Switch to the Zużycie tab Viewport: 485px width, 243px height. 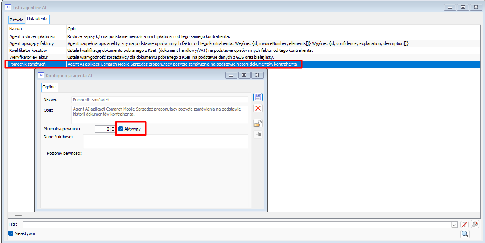[x=17, y=20]
